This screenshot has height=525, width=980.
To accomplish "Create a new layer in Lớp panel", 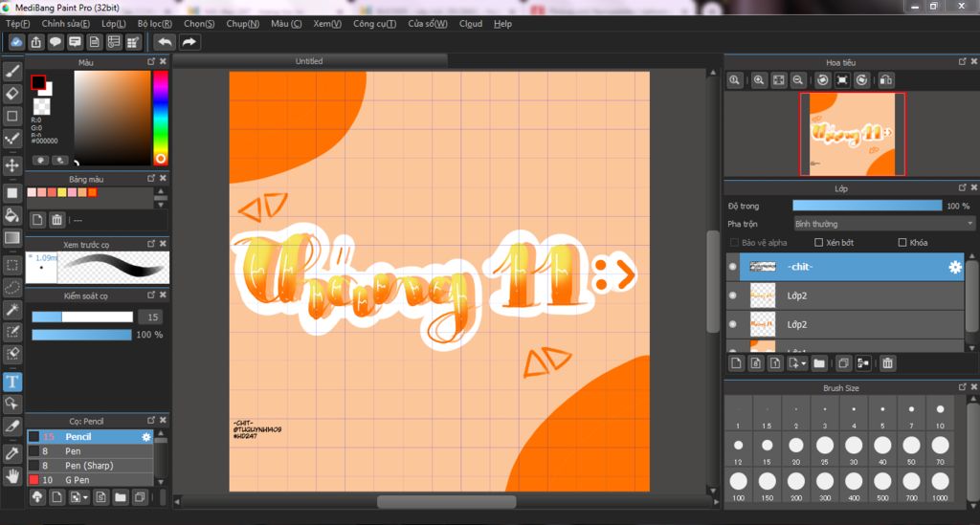I will click(x=736, y=363).
